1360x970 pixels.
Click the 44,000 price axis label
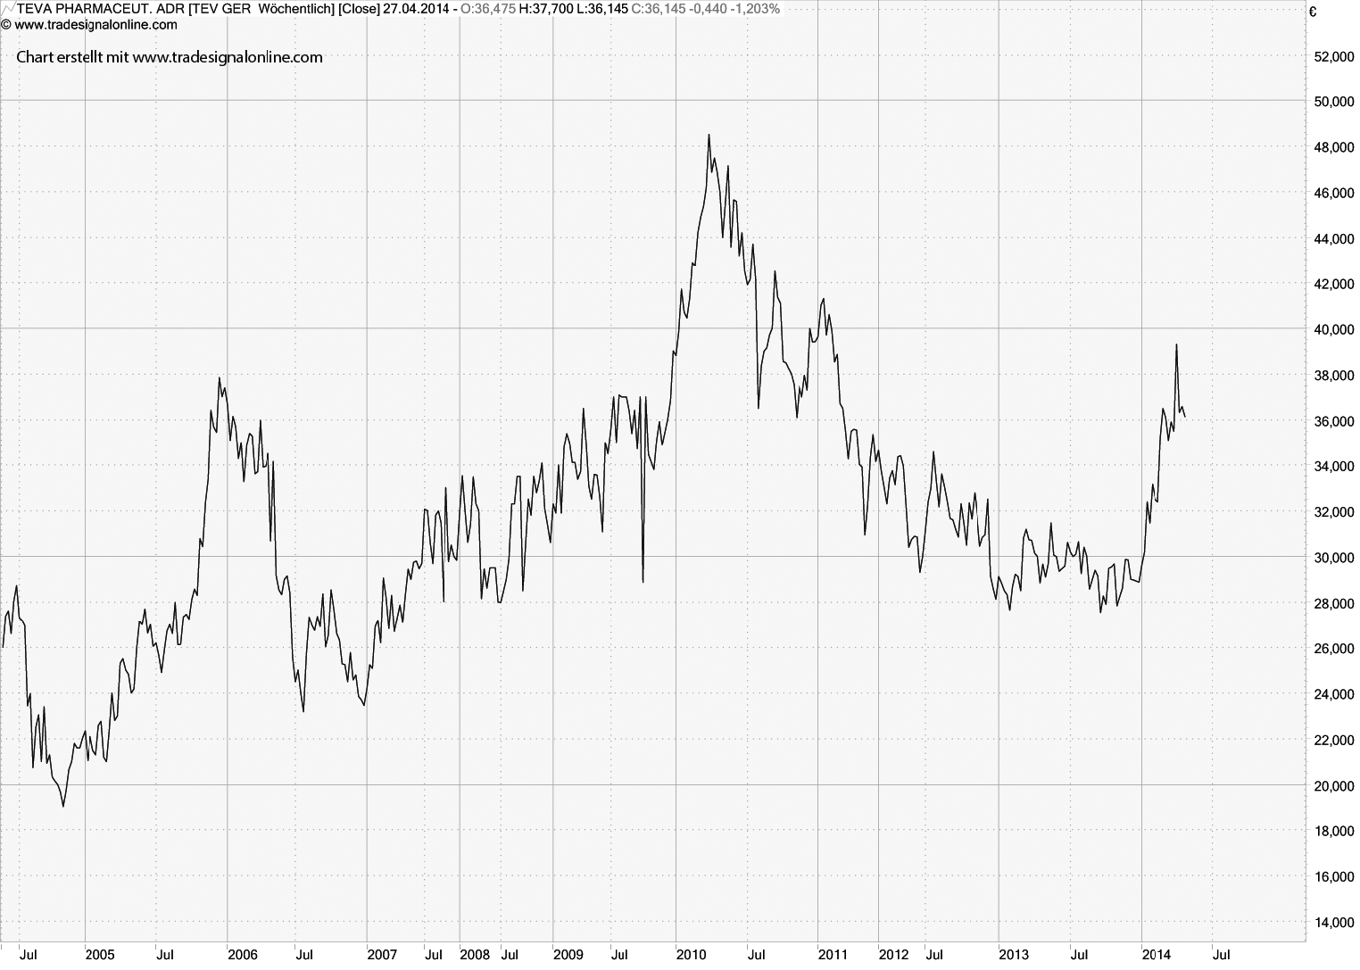(1334, 238)
